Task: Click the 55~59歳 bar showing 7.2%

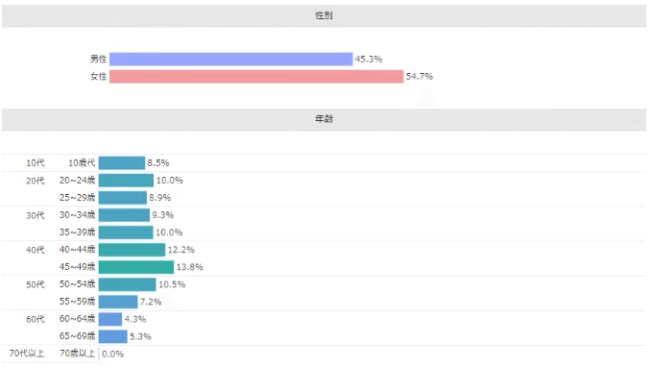Action: coord(118,302)
